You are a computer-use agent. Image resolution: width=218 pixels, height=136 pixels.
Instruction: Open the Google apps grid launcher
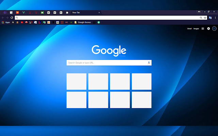coord(203,29)
